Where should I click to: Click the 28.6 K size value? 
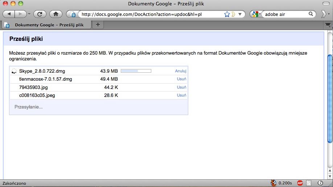[111, 95]
